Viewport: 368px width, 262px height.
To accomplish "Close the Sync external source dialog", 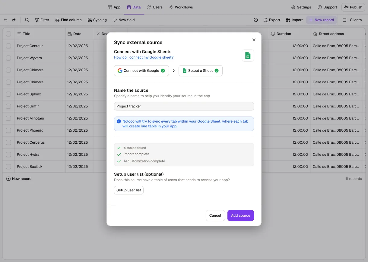I will 254,40.
